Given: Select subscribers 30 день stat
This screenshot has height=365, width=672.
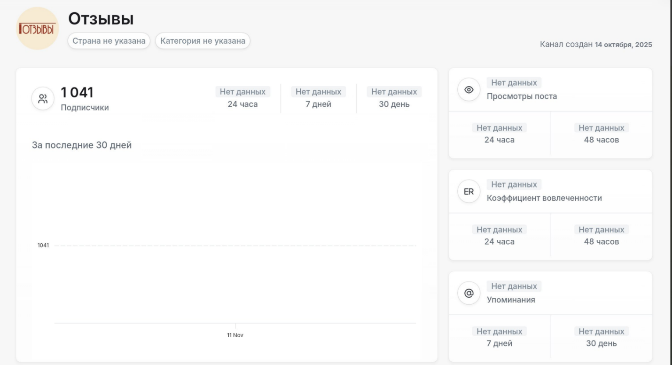Looking at the screenshot, I should tap(394, 98).
